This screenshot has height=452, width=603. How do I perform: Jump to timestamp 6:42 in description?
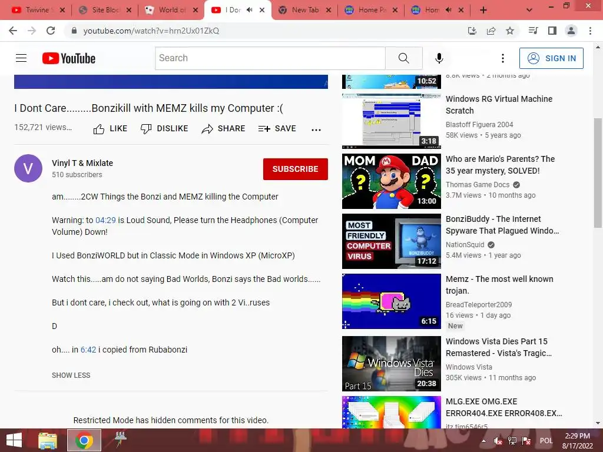(88, 350)
